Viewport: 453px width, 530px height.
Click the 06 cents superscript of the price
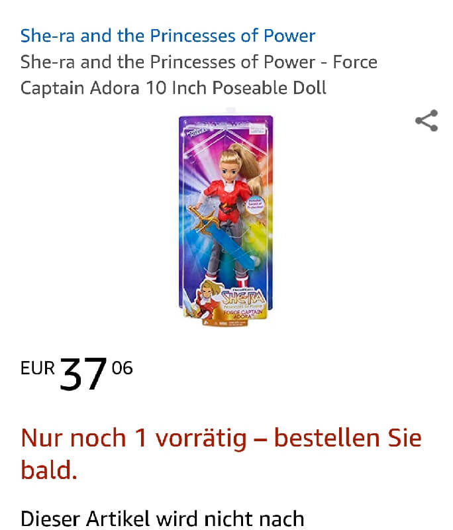123,368
